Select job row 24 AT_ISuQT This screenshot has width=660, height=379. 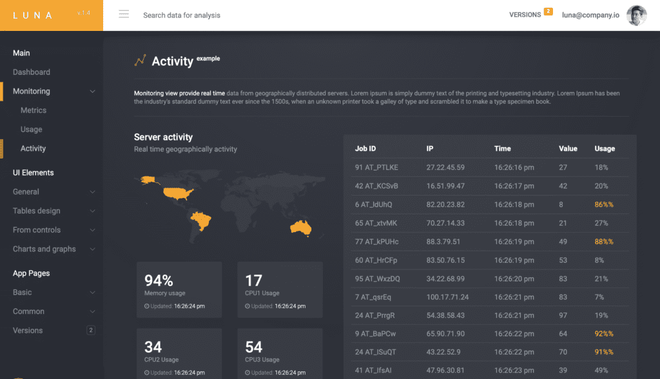[490, 352]
